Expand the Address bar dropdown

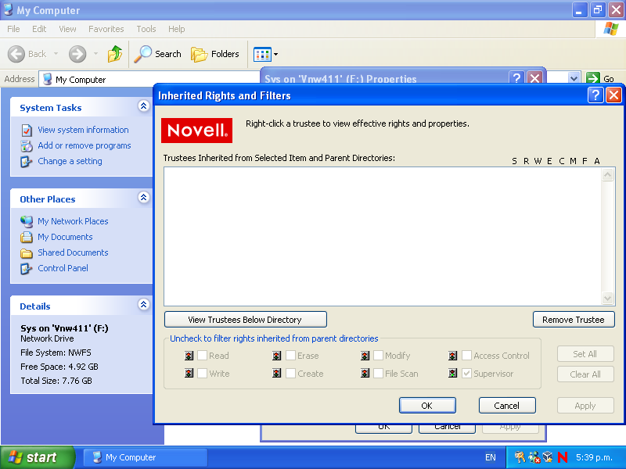tap(574, 79)
